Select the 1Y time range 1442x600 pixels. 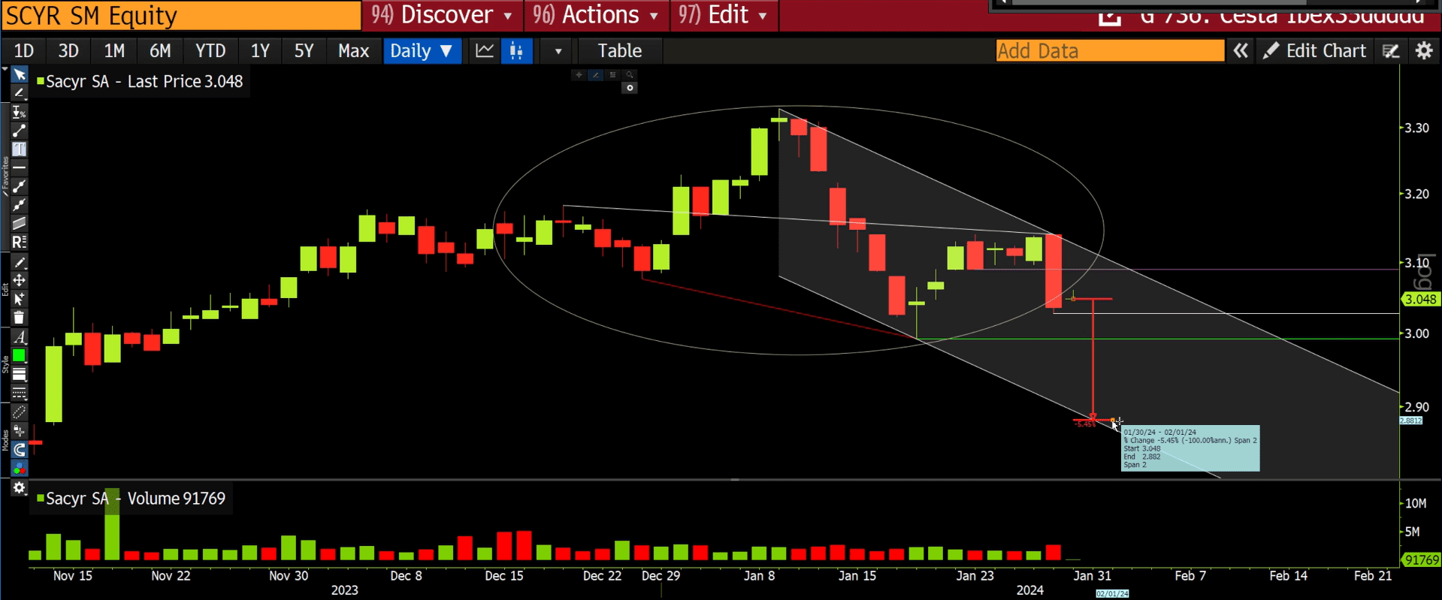pos(260,50)
